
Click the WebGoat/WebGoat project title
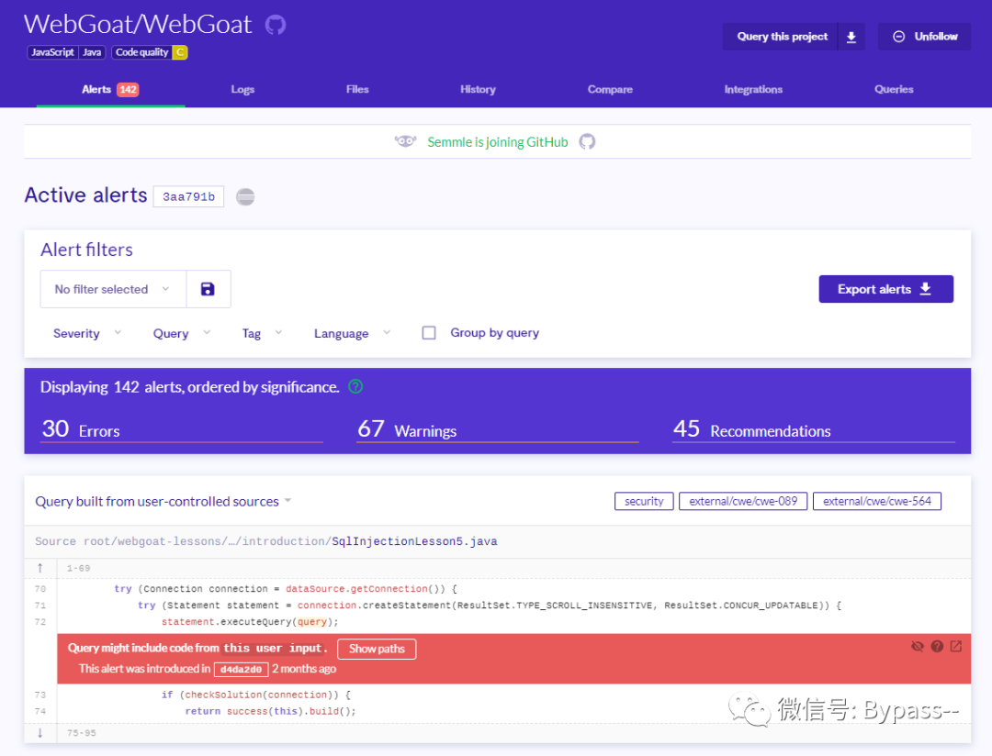point(138,25)
